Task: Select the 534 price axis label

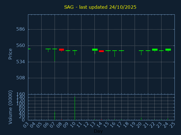Action: pyautogui.click(x=20, y=62)
